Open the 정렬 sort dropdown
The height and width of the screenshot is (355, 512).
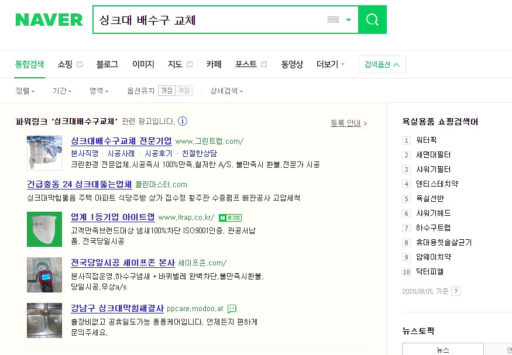coord(25,91)
